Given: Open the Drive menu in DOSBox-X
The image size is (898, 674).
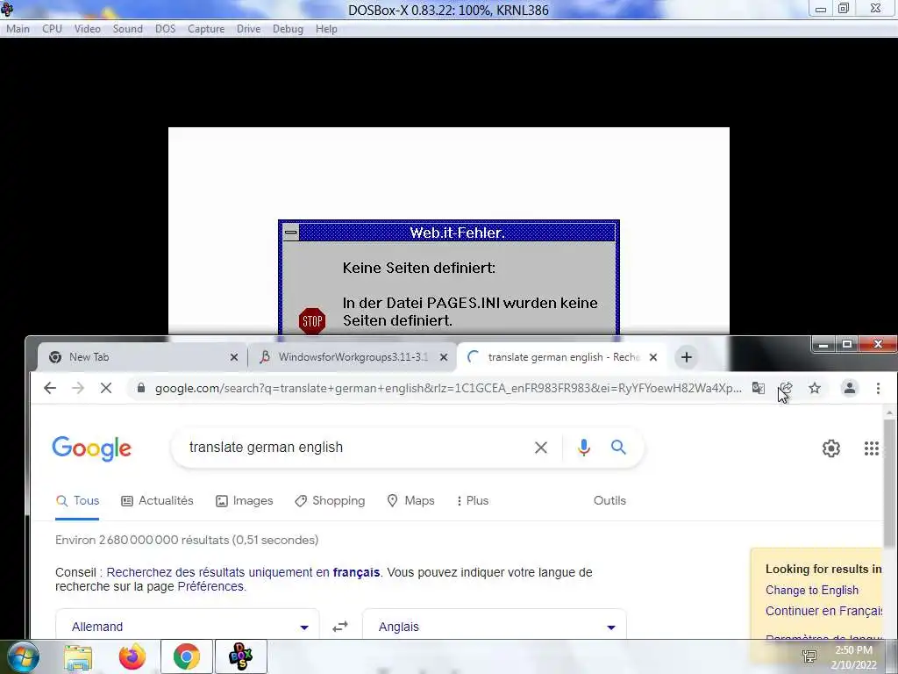Looking at the screenshot, I should [248, 29].
